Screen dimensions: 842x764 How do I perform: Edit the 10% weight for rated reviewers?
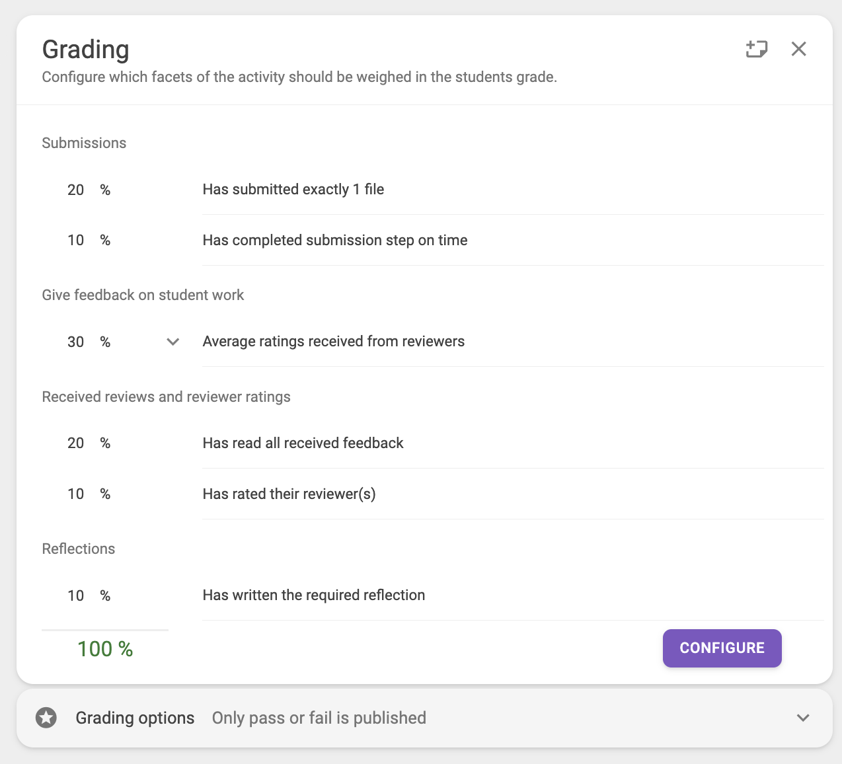coord(77,494)
